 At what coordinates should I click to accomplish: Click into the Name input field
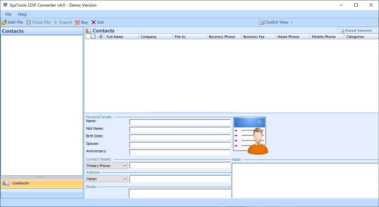pyautogui.click(x=180, y=122)
